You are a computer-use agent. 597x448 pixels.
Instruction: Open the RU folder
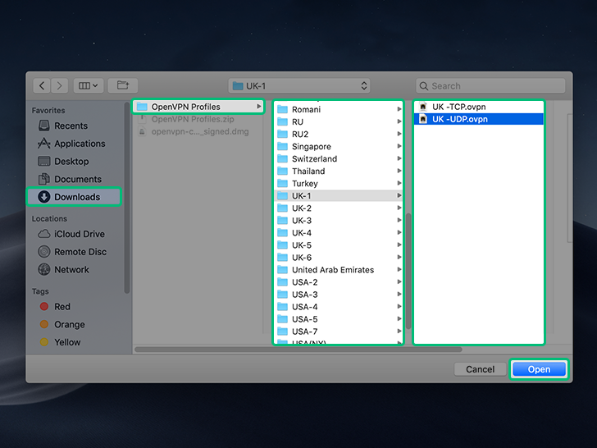pos(338,122)
